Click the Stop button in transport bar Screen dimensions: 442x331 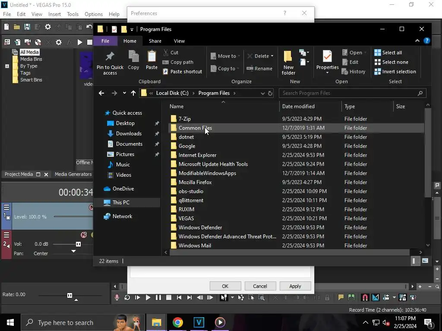(169, 297)
